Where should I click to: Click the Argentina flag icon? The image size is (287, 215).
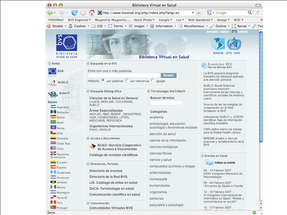click(53, 107)
